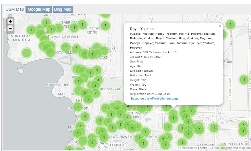Select the marker 1 left of the 6 cluster near Lindbergh
Viewport: 251px width, 151px height.
(x=31, y=30)
